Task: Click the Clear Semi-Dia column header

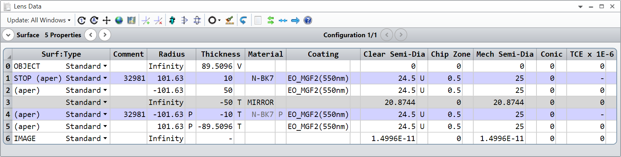Action: [394, 54]
